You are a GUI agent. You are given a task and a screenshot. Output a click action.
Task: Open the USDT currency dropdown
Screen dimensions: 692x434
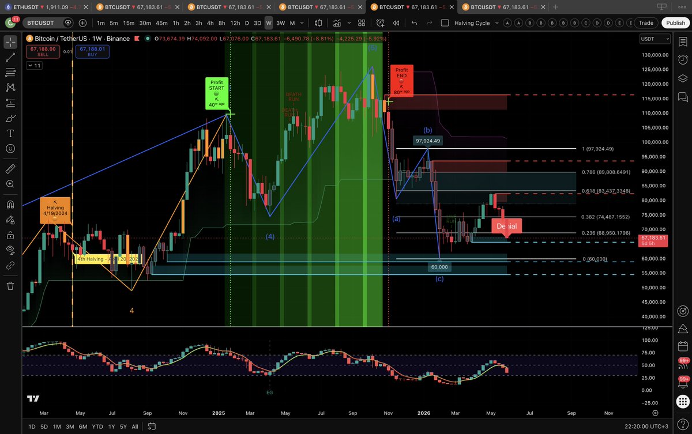coord(655,39)
